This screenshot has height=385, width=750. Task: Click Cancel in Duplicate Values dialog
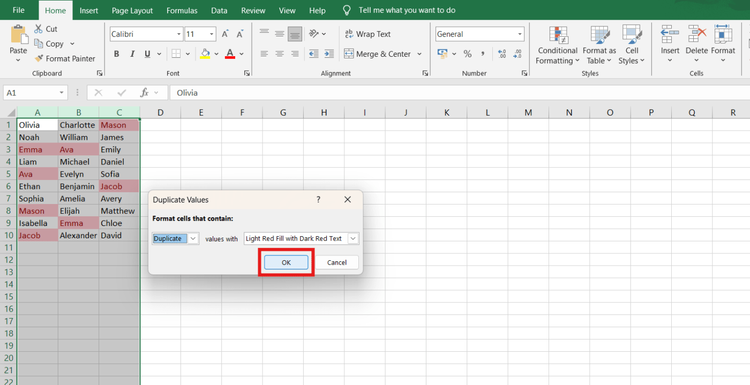[x=337, y=262]
